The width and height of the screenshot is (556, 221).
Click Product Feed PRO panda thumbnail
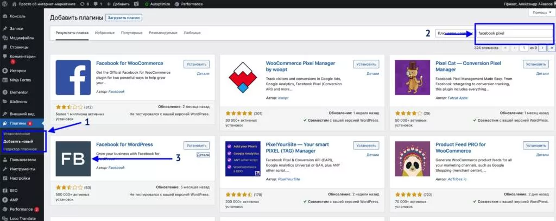click(413, 159)
